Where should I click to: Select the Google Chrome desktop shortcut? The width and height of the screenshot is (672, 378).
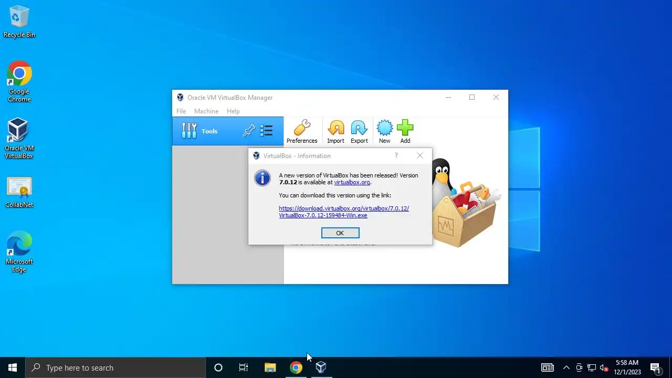pos(19,82)
